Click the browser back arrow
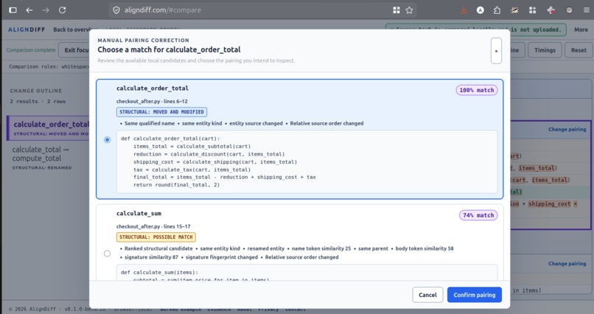594x314 pixels. 29,10
